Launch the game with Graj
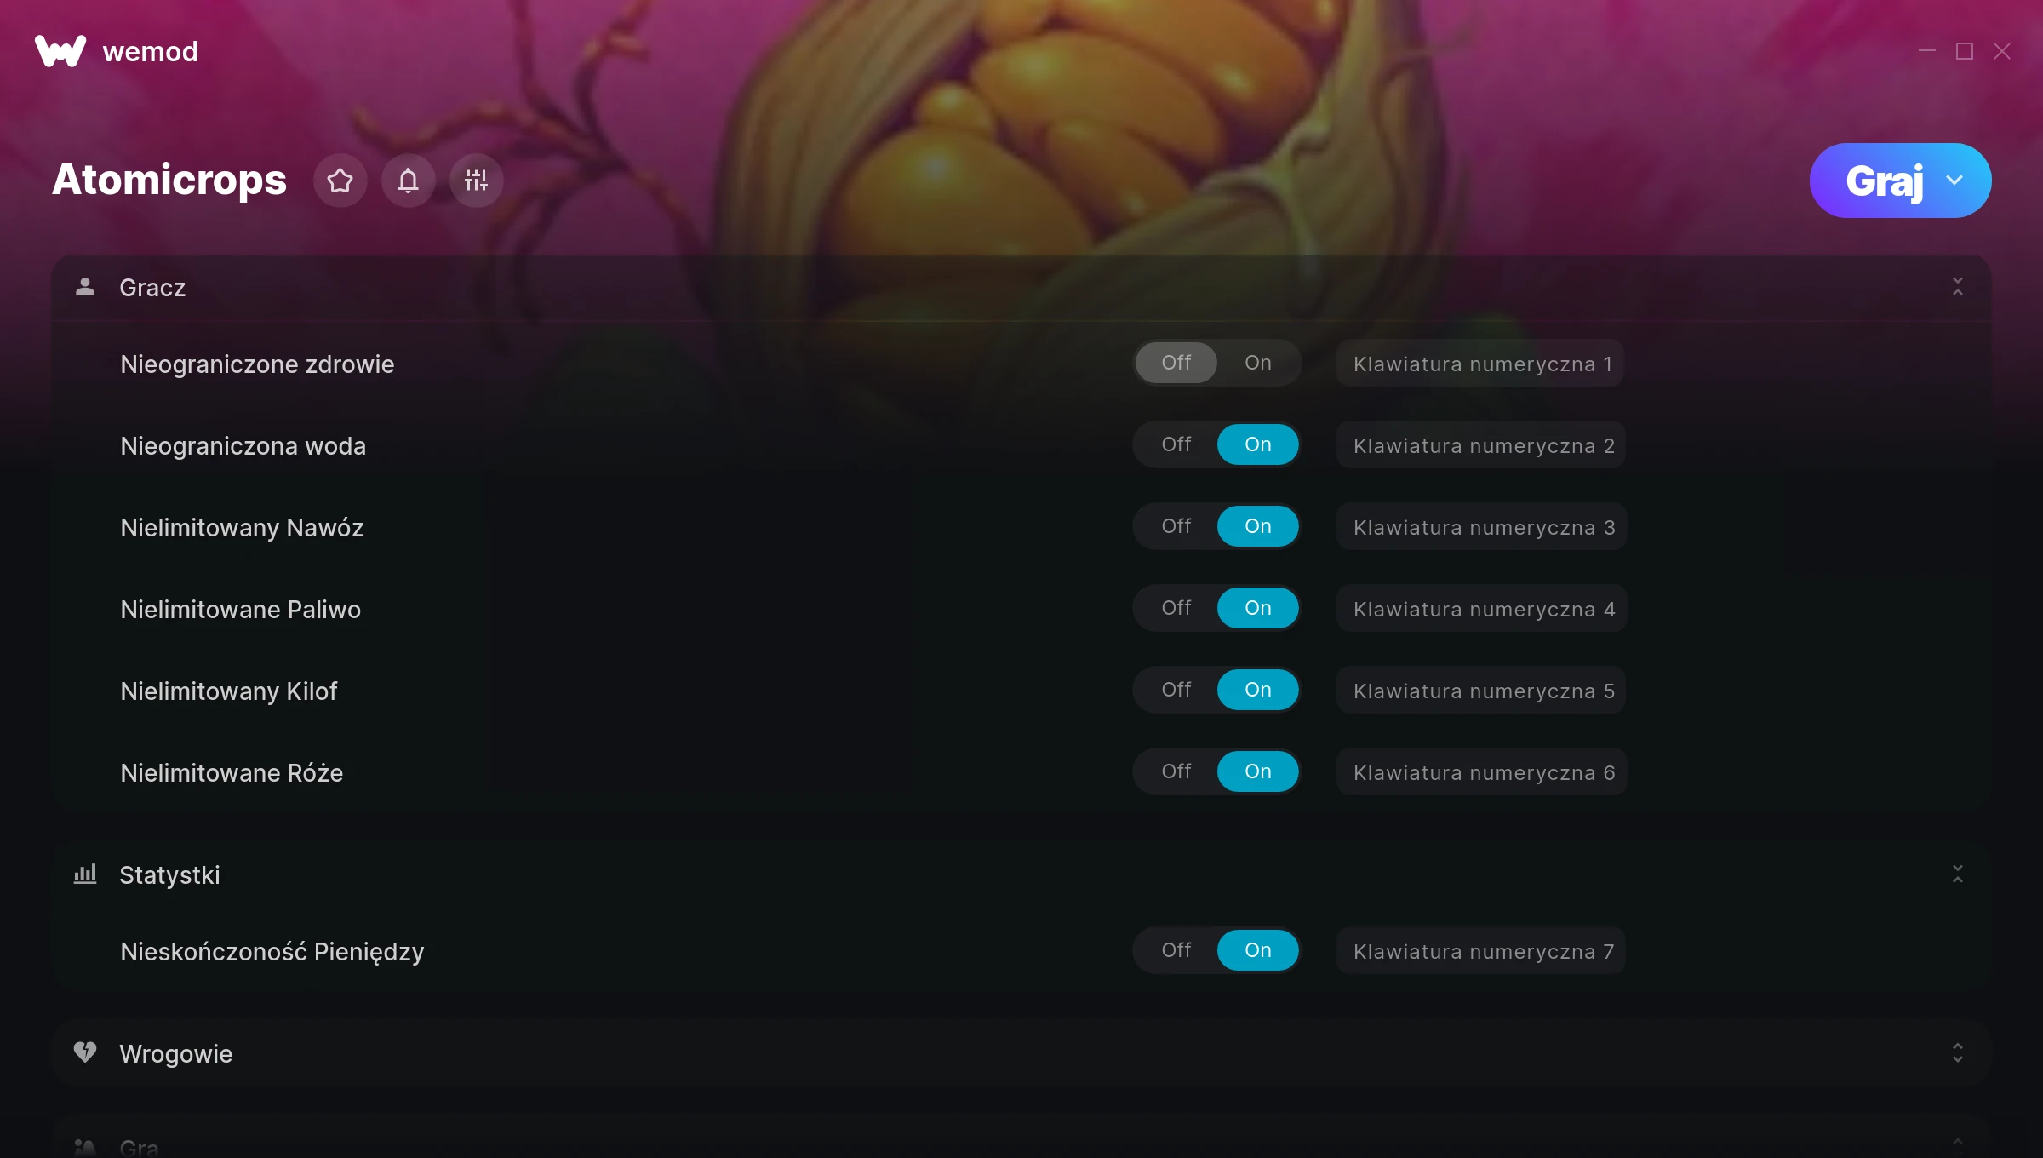This screenshot has width=2043, height=1158. [1884, 181]
